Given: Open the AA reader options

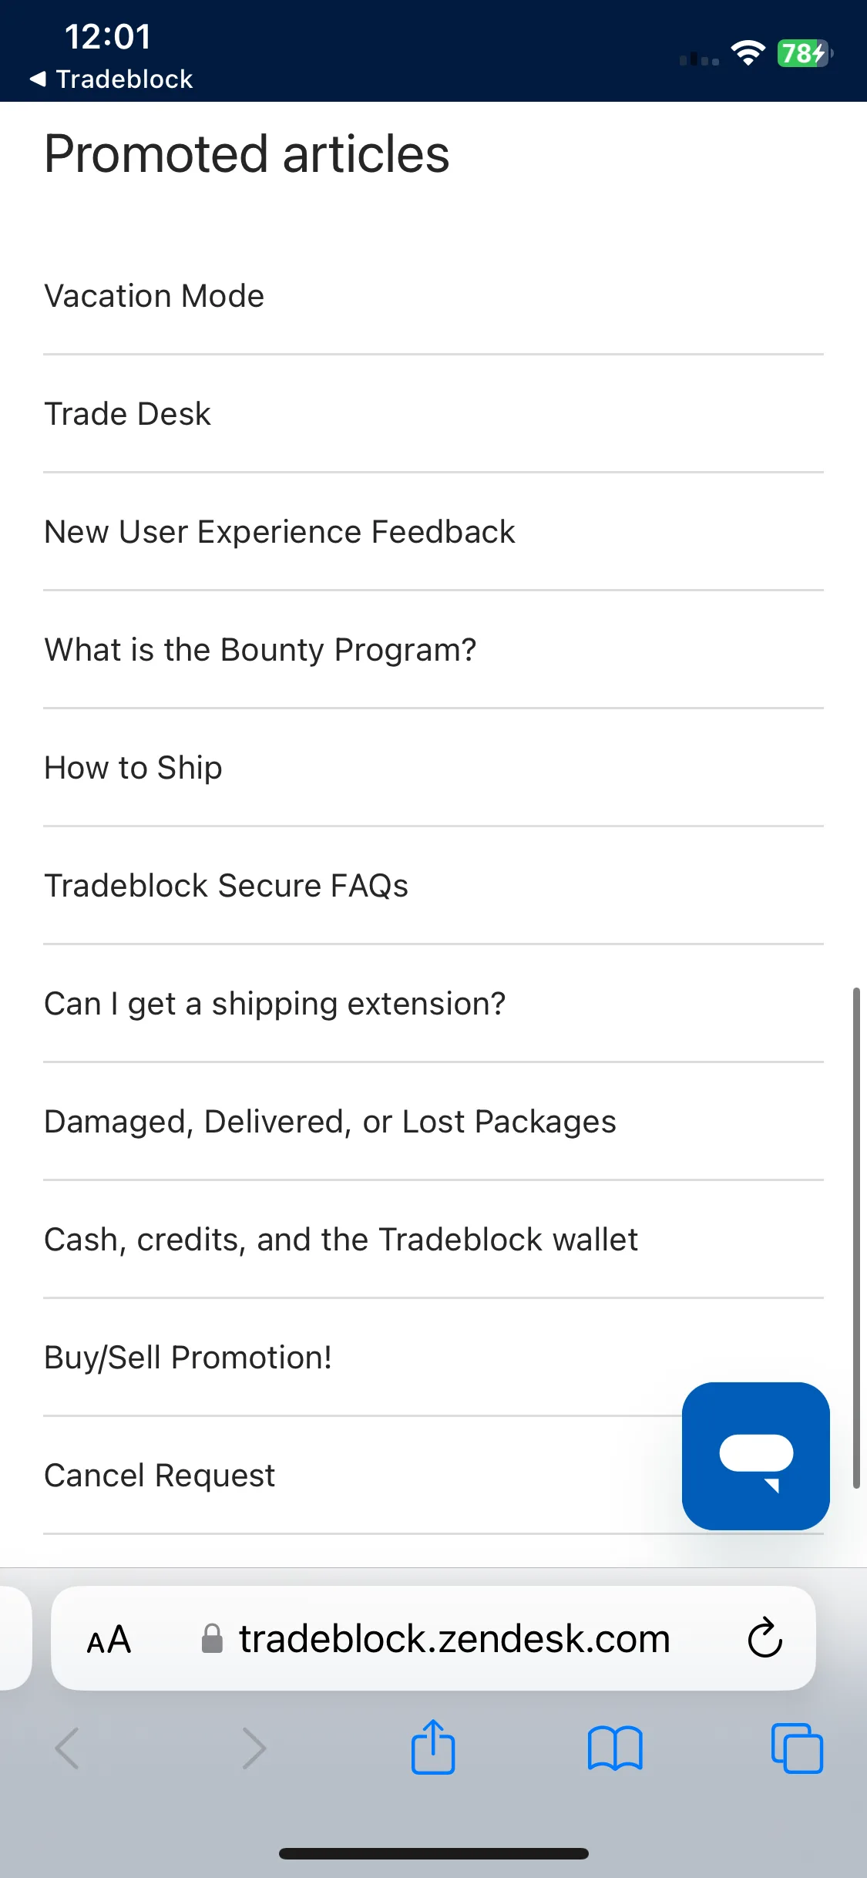Looking at the screenshot, I should 109,1639.
